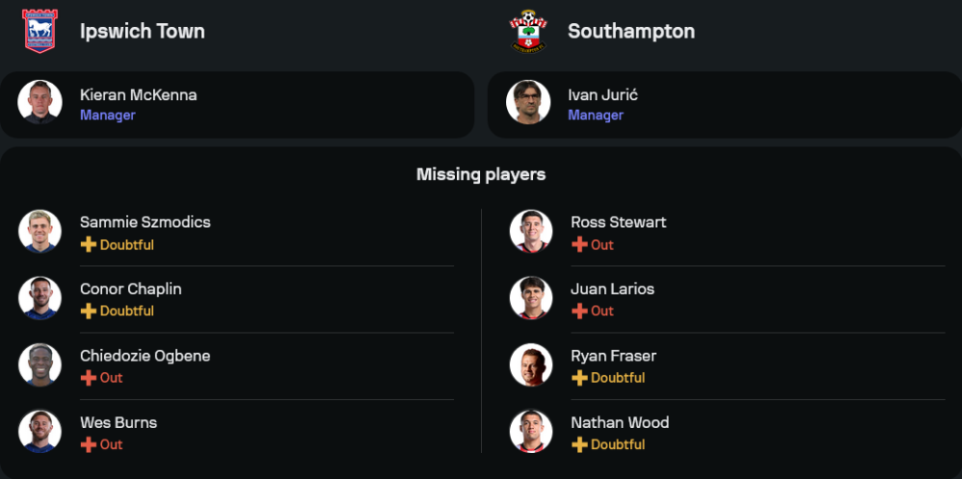Click Juan Larios' player name
Screen dimensions: 962x479
[612, 289]
